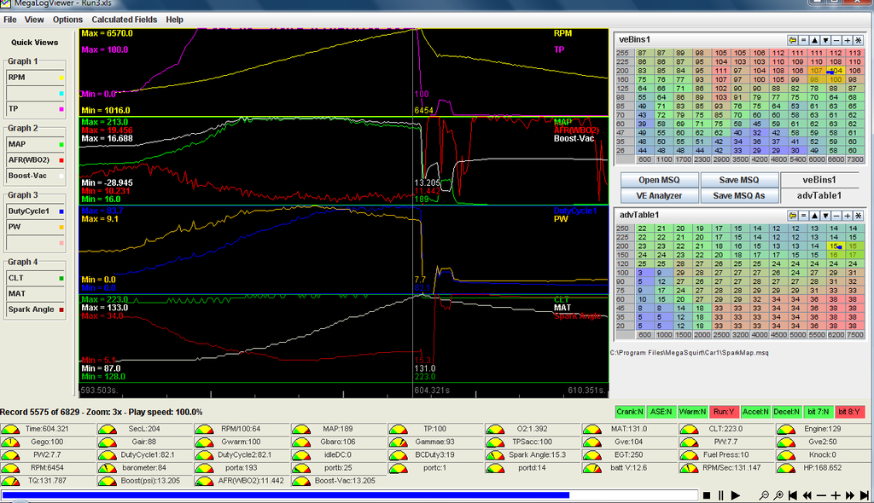The width and height of the screenshot is (874, 503).
Task: Click the yellow arrow icon in veBins1 toolbar
Action: 793,40
